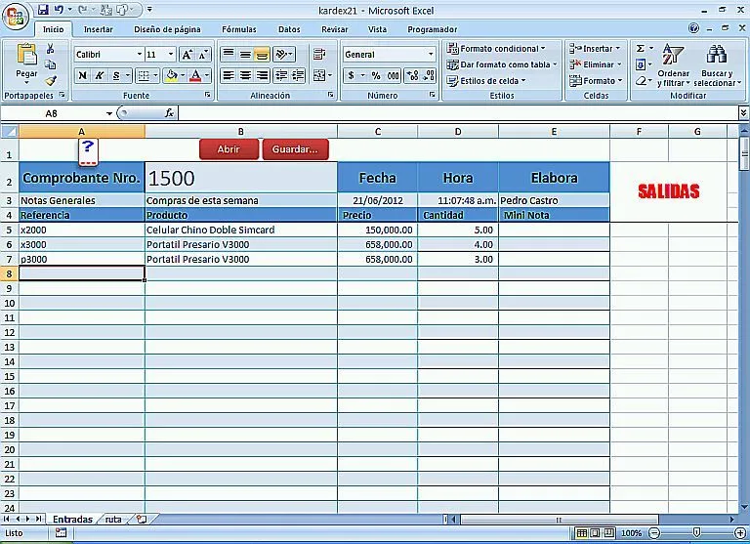The image size is (750, 544).
Task: Click the insert function fx icon
Action: (169, 113)
